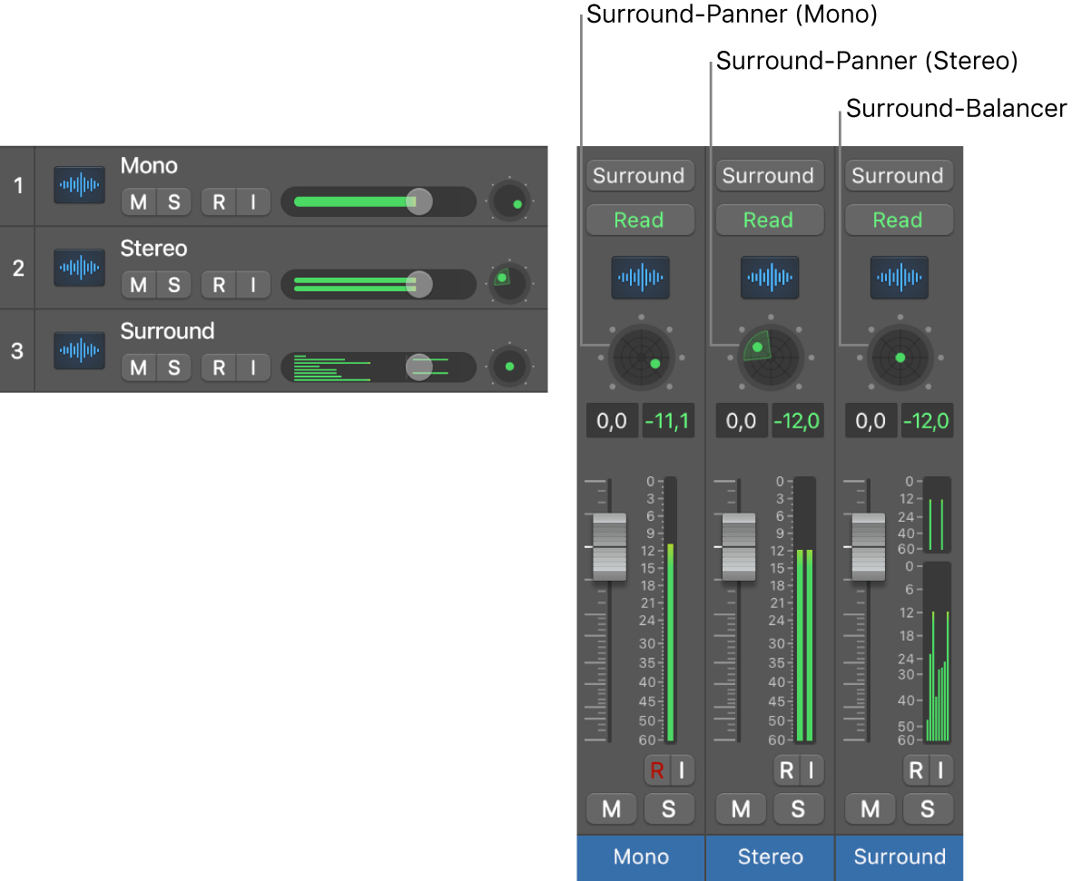
Task: Open surround panner on Stereo channel strip
Action: pos(771,357)
